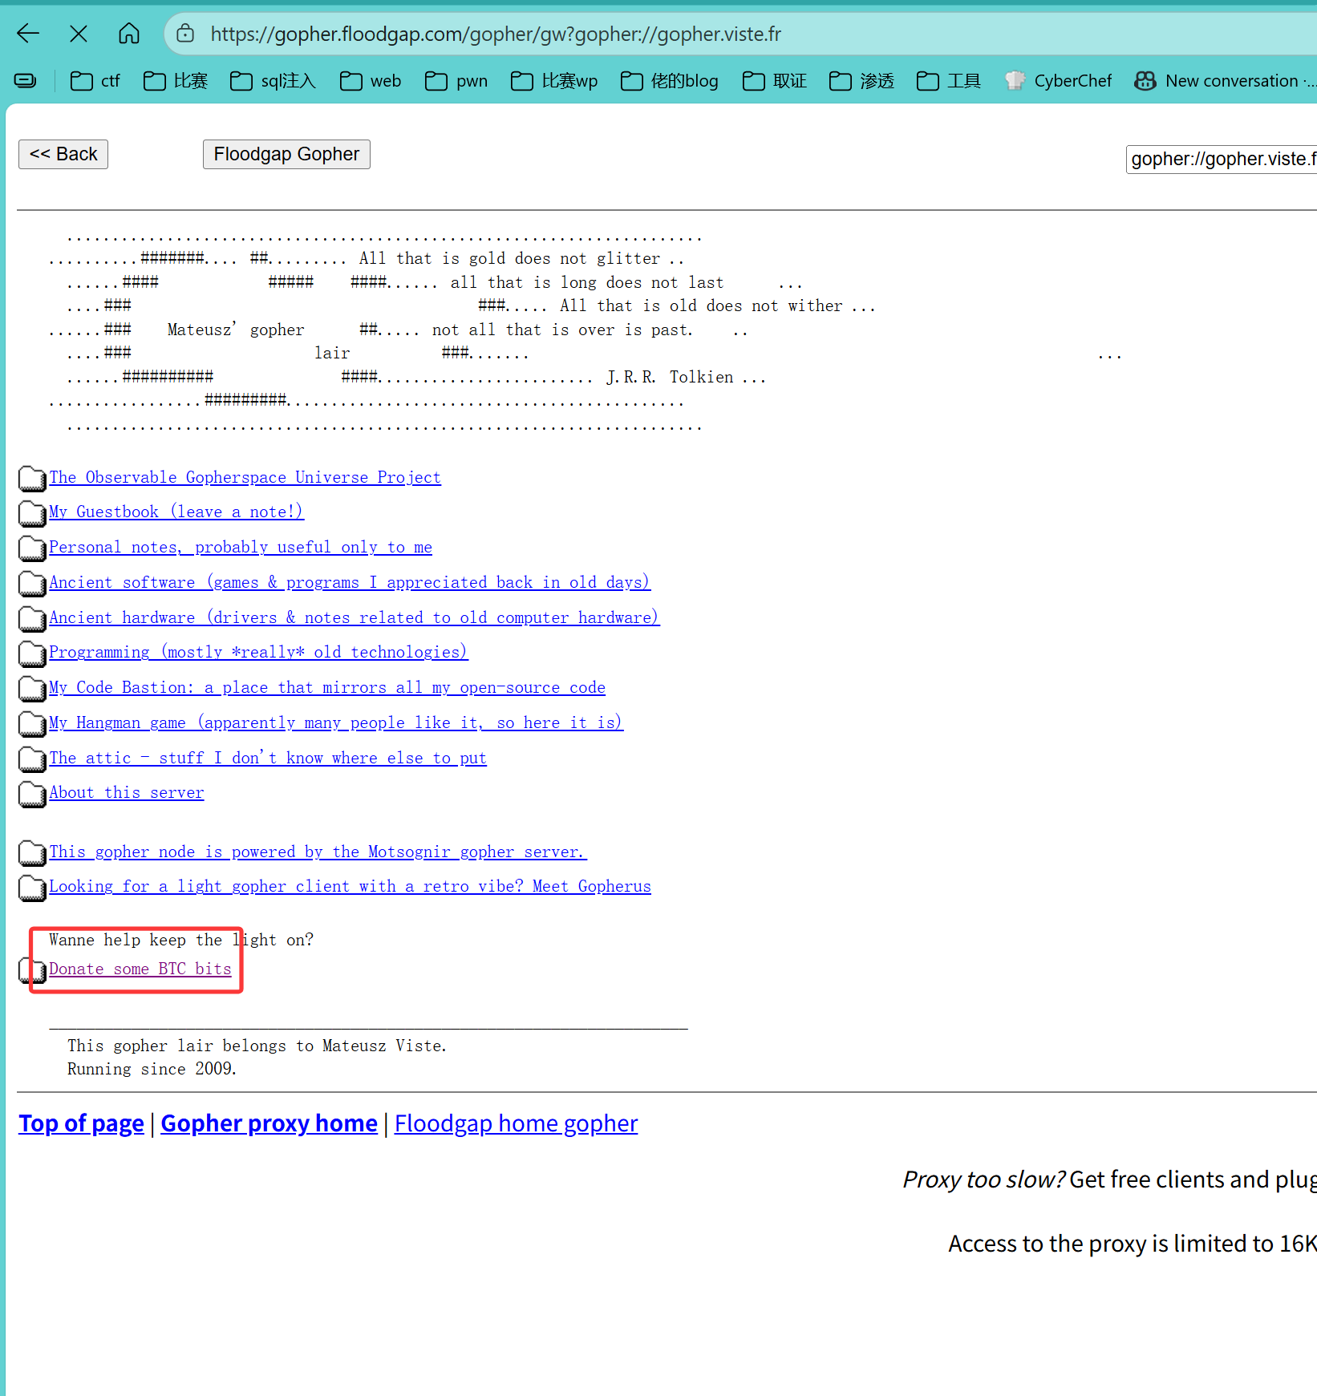Open My Guestbook (leave a note!)

click(176, 512)
